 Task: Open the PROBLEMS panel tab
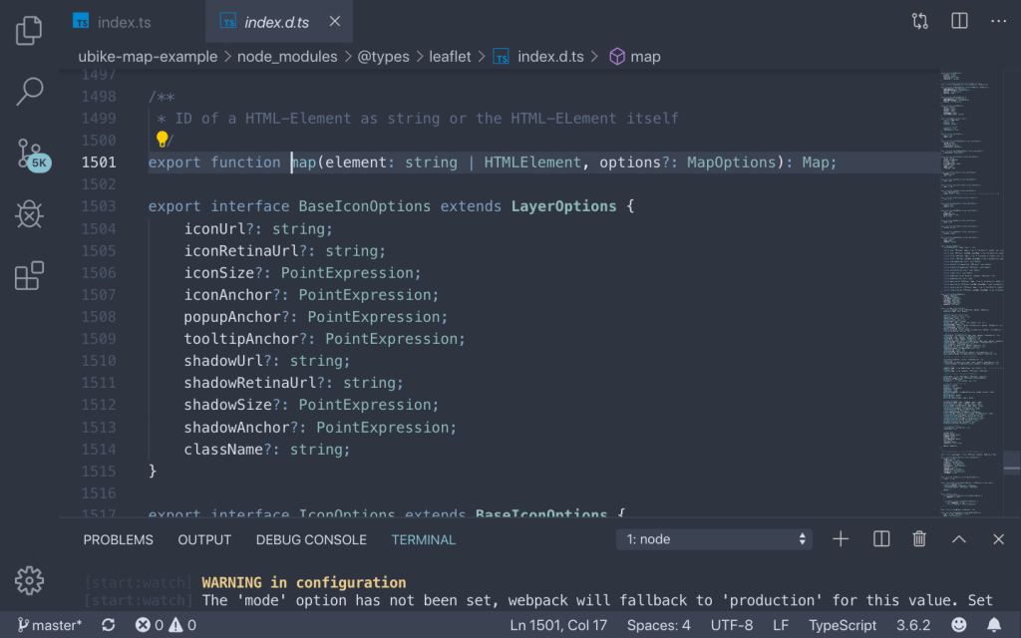118,539
